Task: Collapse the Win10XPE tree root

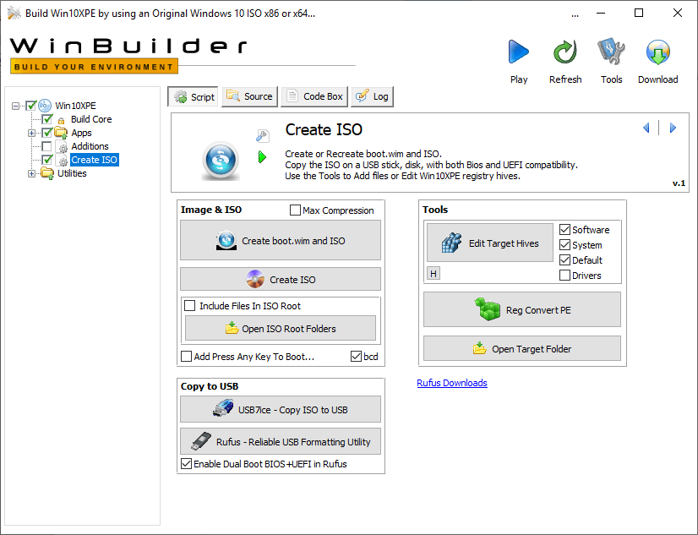Action: (15, 106)
